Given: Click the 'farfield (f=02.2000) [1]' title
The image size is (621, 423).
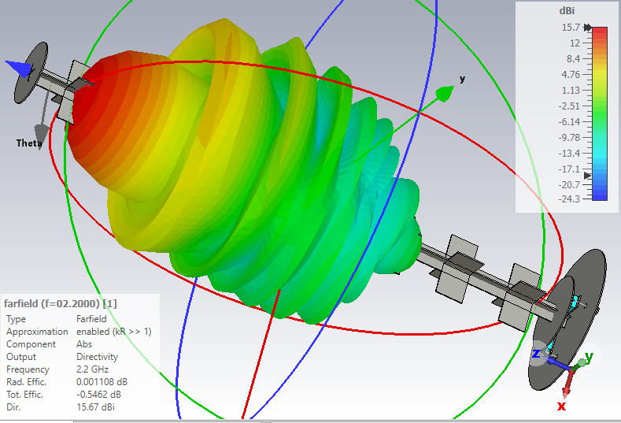Looking at the screenshot, I should tap(60, 304).
